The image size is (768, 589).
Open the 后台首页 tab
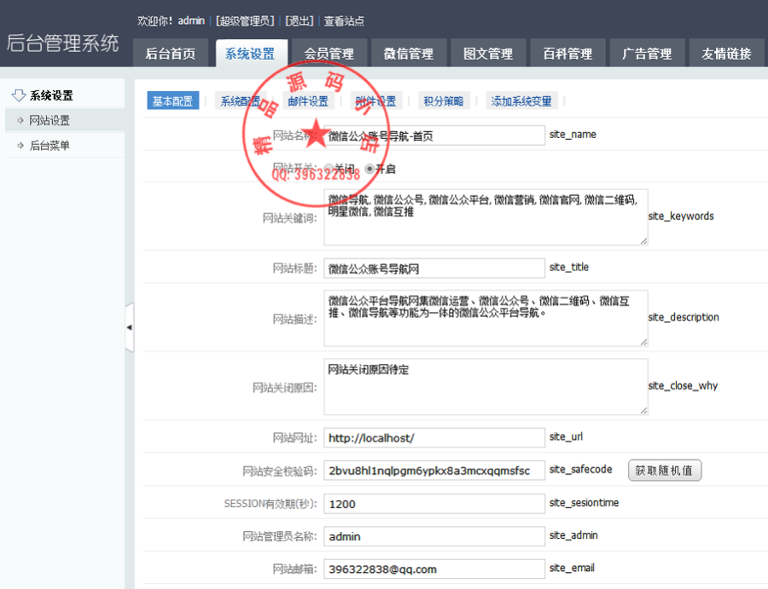[171, 53]
